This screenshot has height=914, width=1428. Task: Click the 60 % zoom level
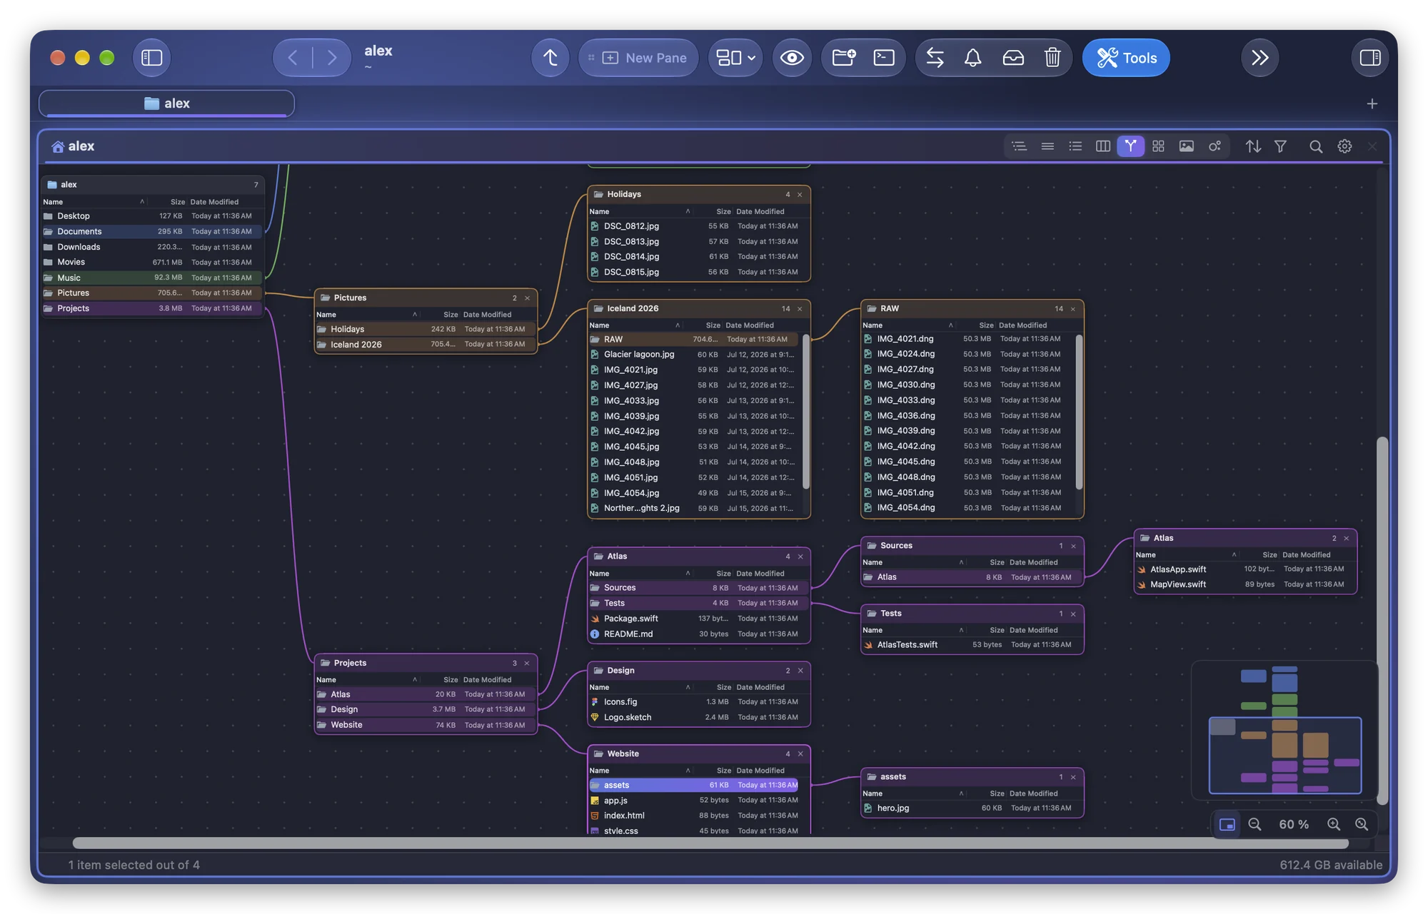1293,824
